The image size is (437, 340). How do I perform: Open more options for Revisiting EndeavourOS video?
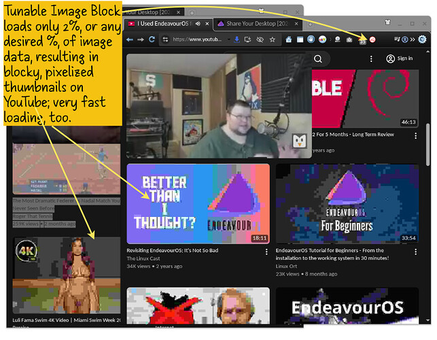coord(266,252)
